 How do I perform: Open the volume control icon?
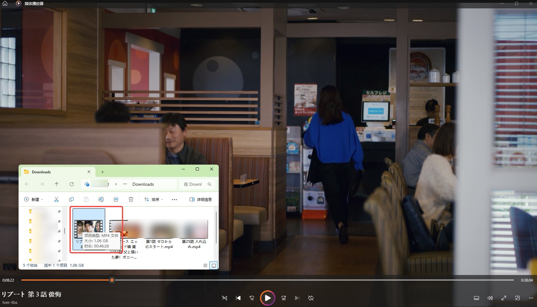pyautogui.click(x=490, y=298)
